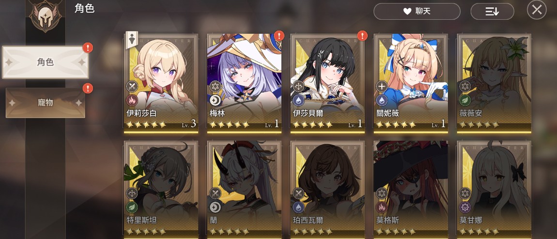The height and width of the screenshot is (239, 557).
Task: Click the leaf element icon on 薇薇安
Action: tap(465, 100)
